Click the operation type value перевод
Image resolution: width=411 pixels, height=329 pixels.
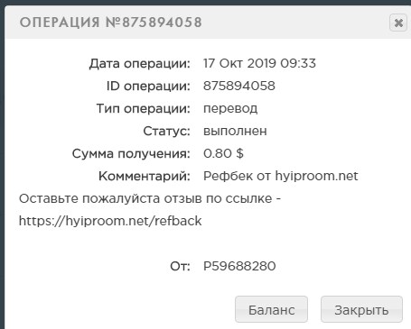pos(230,109)
